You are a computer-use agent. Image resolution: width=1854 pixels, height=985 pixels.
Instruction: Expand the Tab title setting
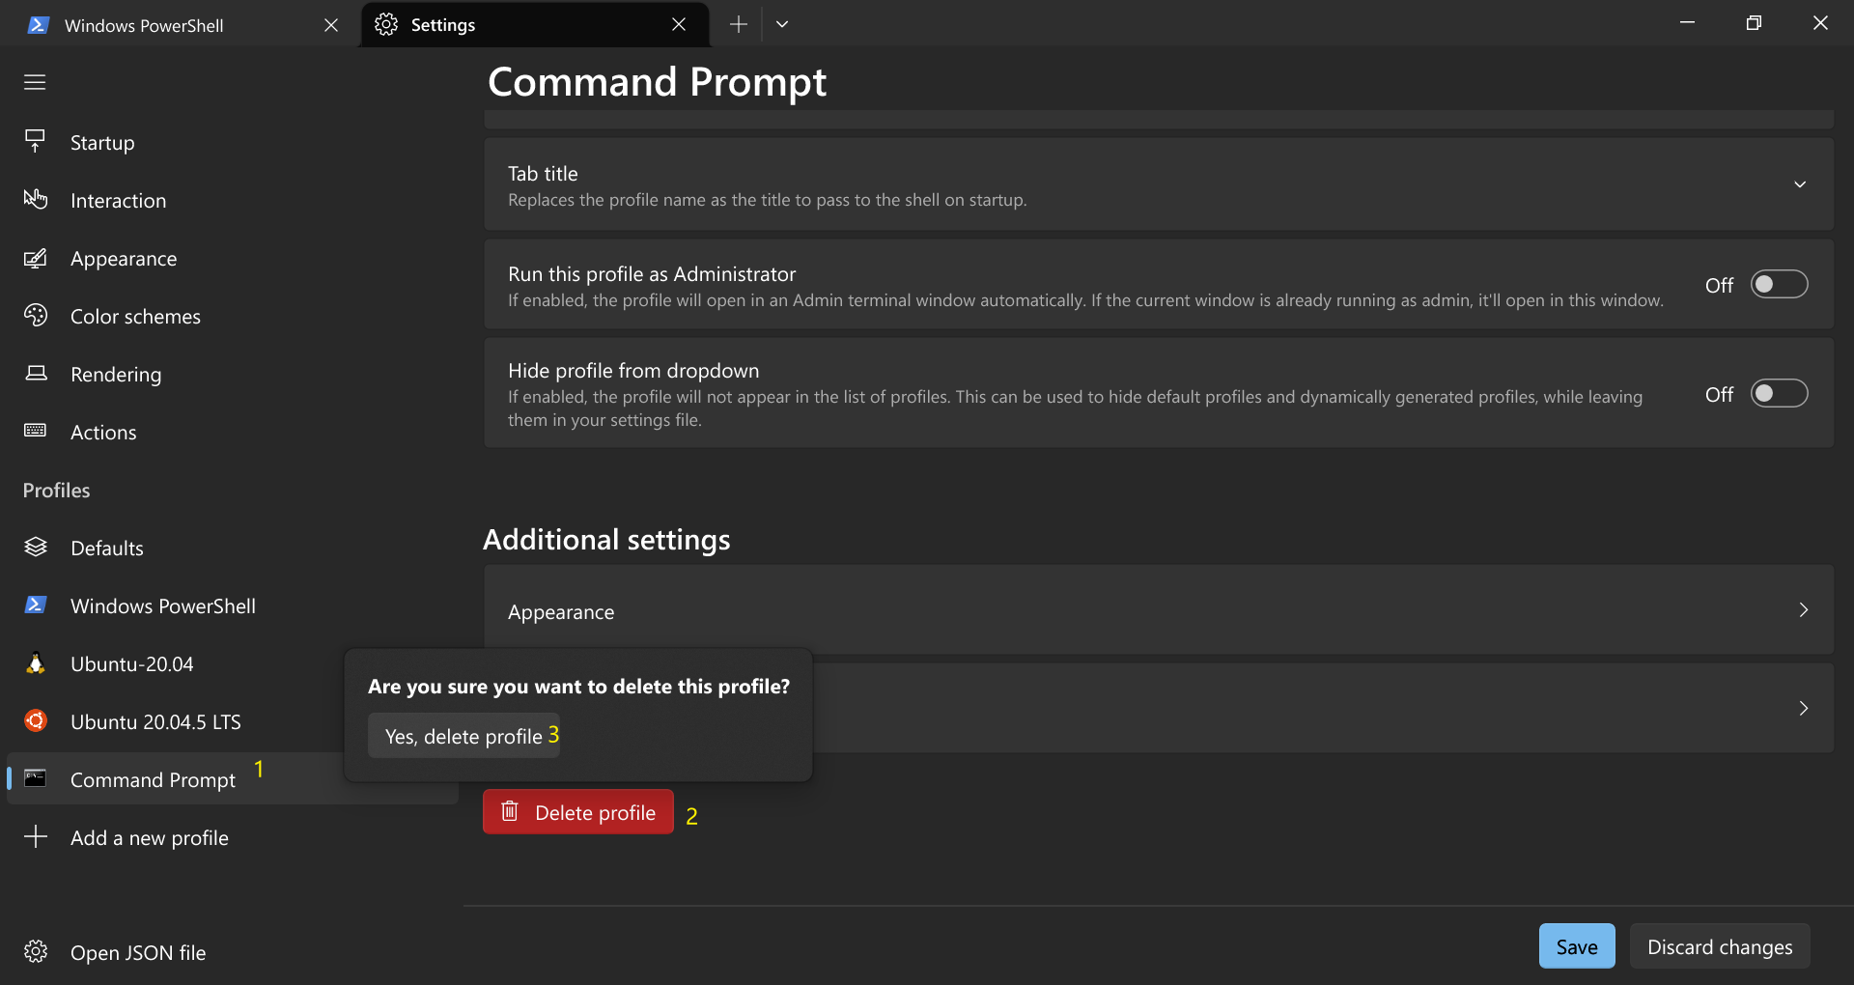1799,183
